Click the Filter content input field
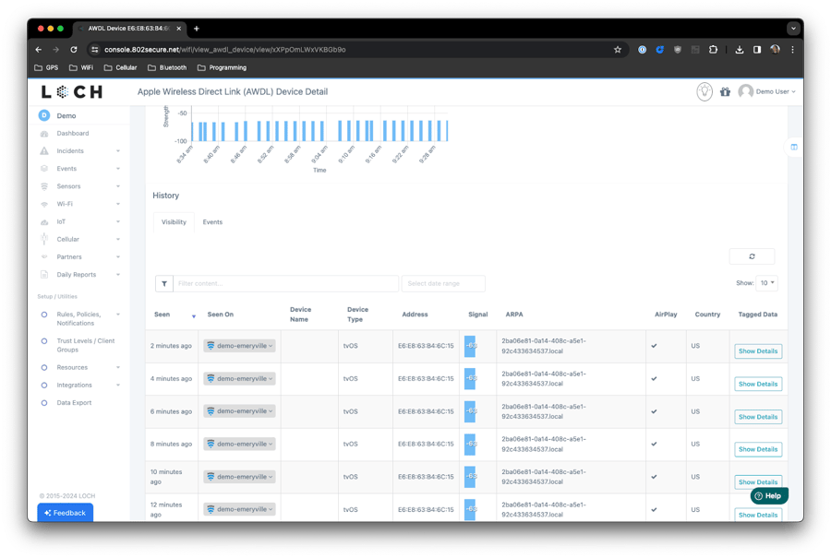Image resolution: width=831 pixels, height=558 pixels. (x=285, y=284)
